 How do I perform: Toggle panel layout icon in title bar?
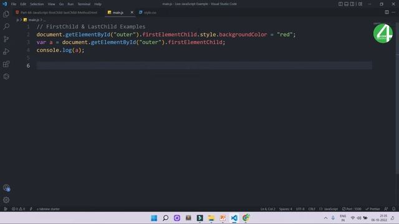347,4
